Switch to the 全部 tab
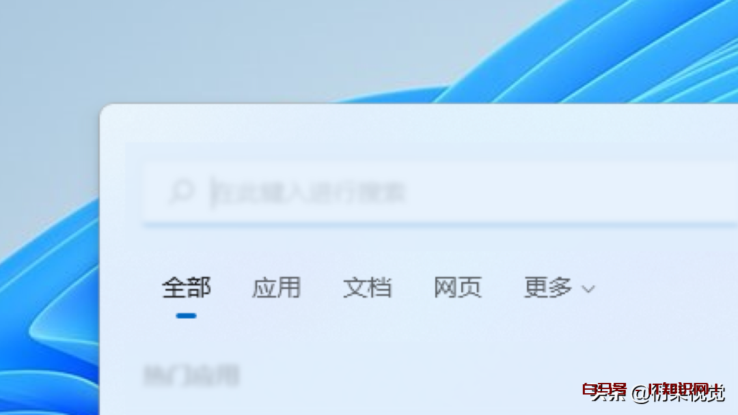738x415 pixels. pyautogui.click(x=186, y=287)
